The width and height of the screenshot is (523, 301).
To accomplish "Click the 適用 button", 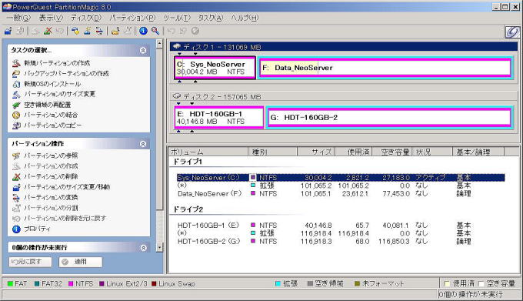I will point(81,262).
